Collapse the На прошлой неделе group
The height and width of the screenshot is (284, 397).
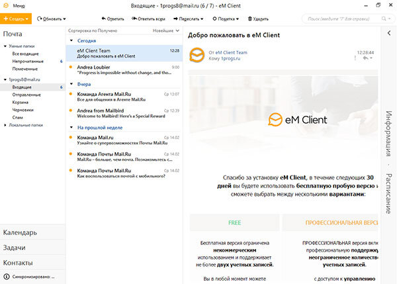[x=71, y=127]
